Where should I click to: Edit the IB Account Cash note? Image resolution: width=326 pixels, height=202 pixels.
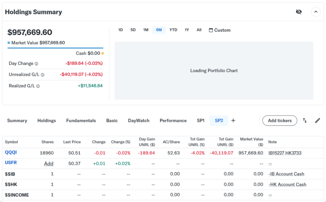[x=286, y=174]
